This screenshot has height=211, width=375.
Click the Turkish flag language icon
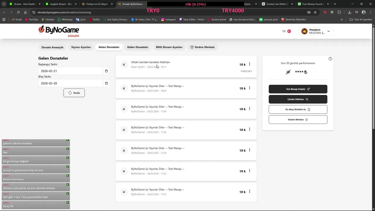pyautogui.click(x=289, y=31)
